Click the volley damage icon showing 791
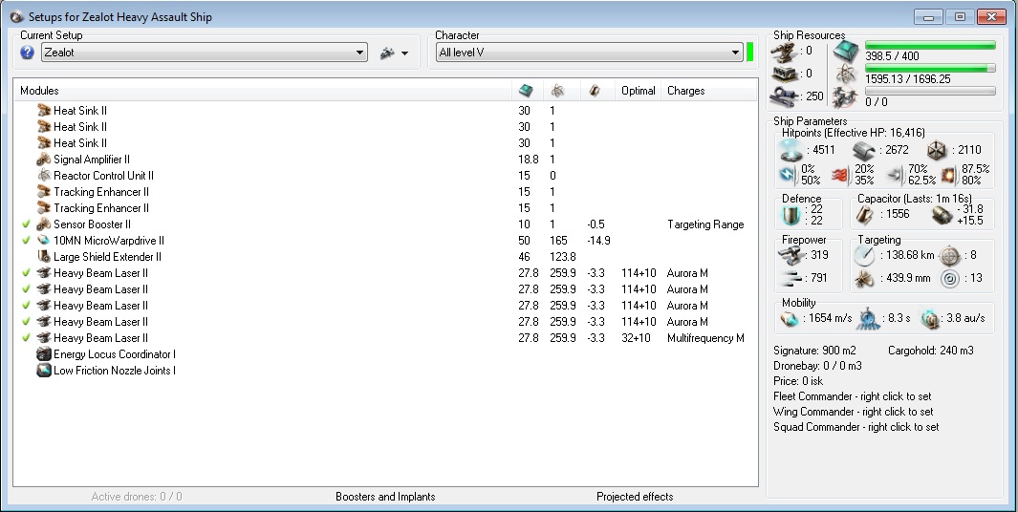 [791, 279]
